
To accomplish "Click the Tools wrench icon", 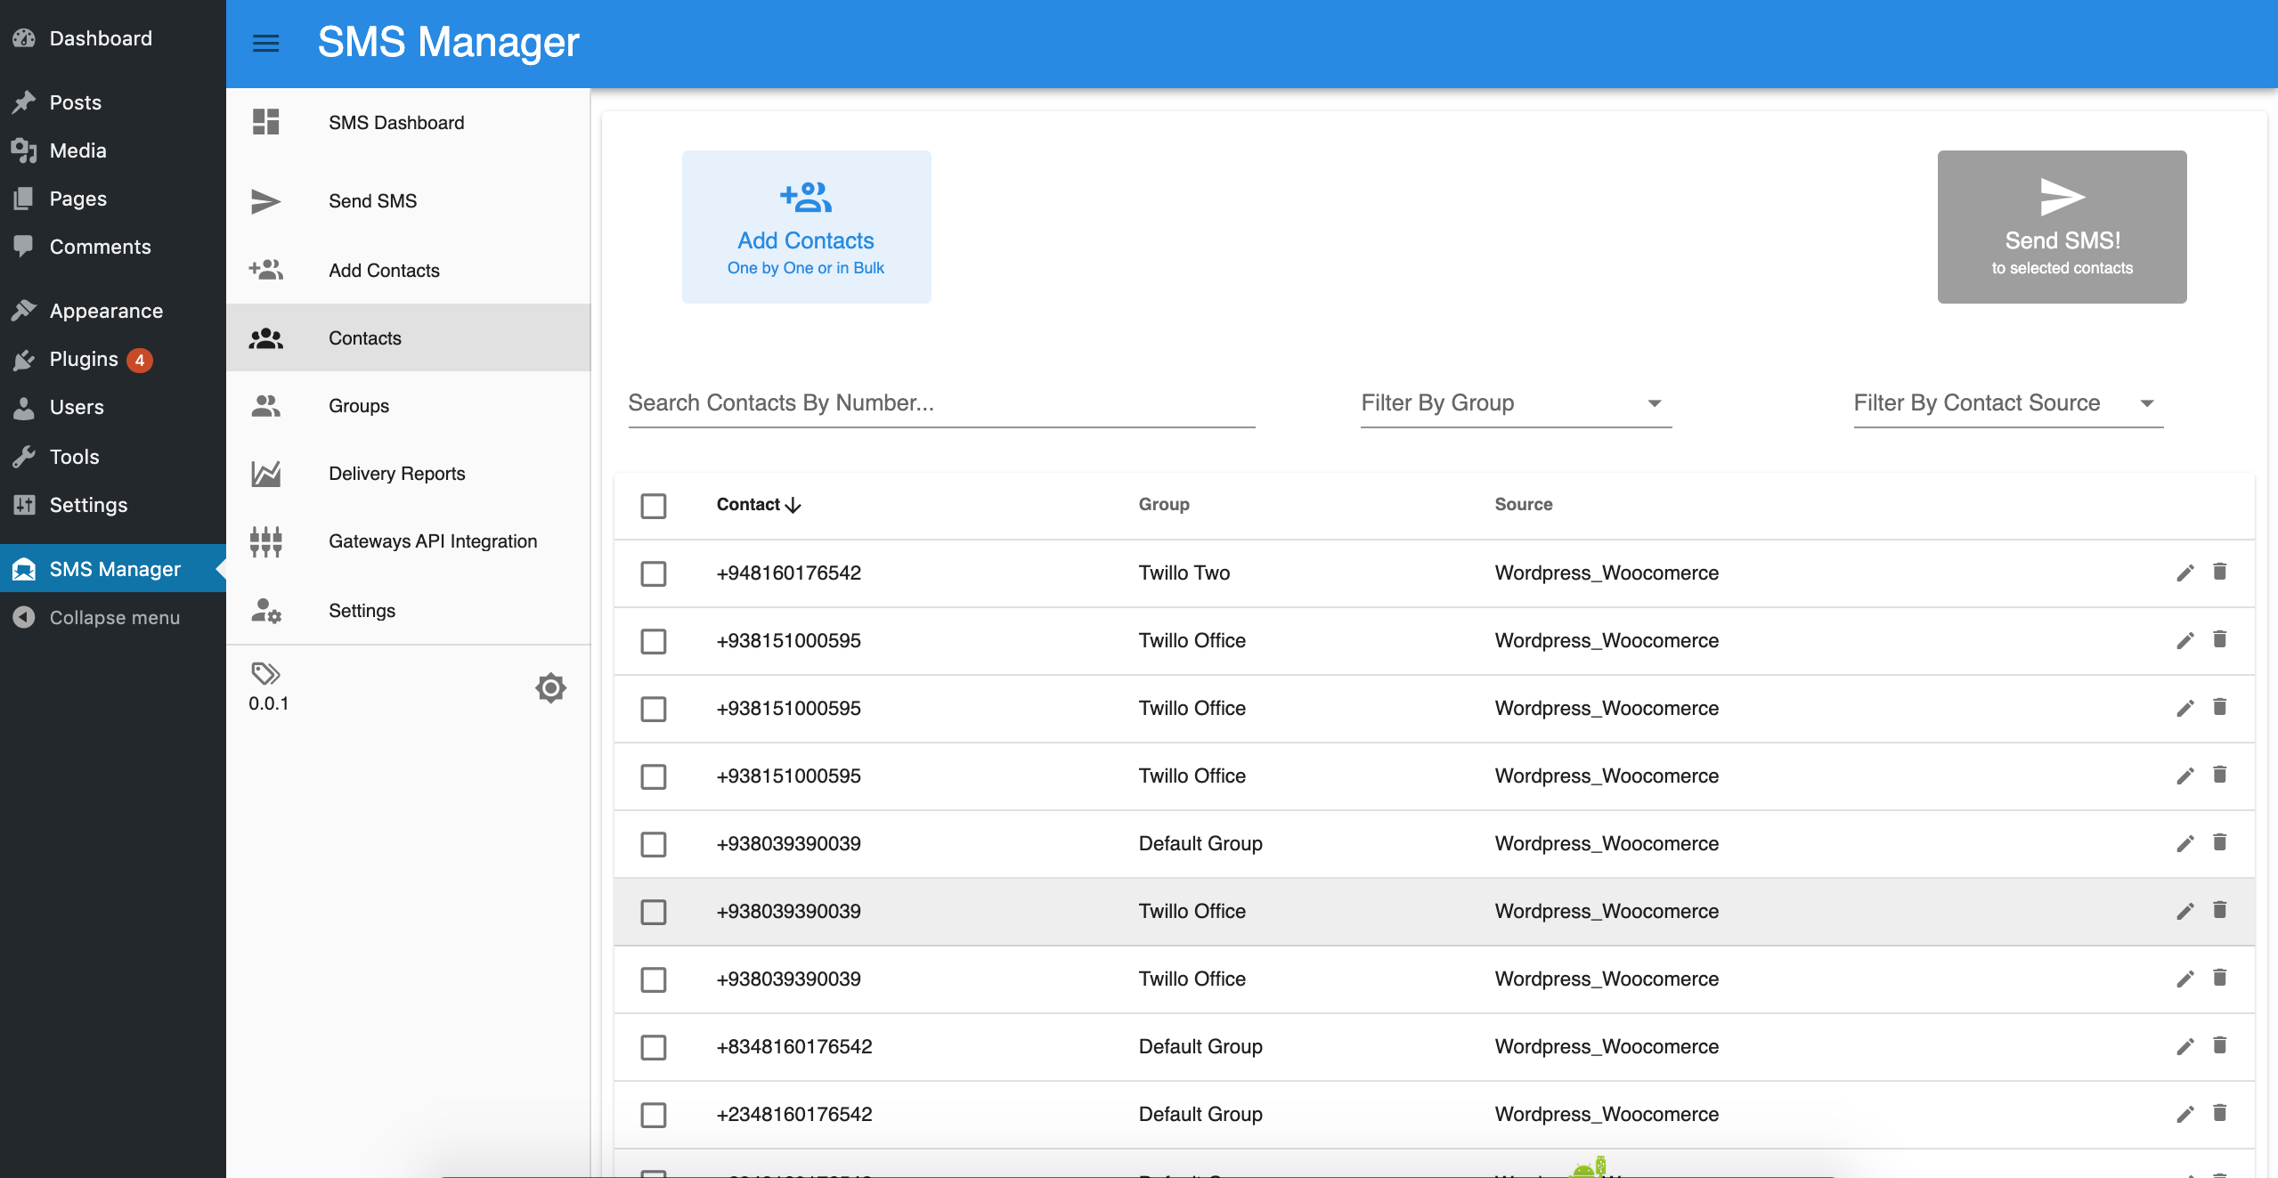I will [x=24, y=457].
